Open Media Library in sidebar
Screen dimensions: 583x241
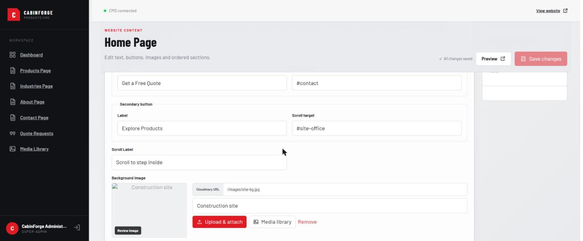click(34, 149)
